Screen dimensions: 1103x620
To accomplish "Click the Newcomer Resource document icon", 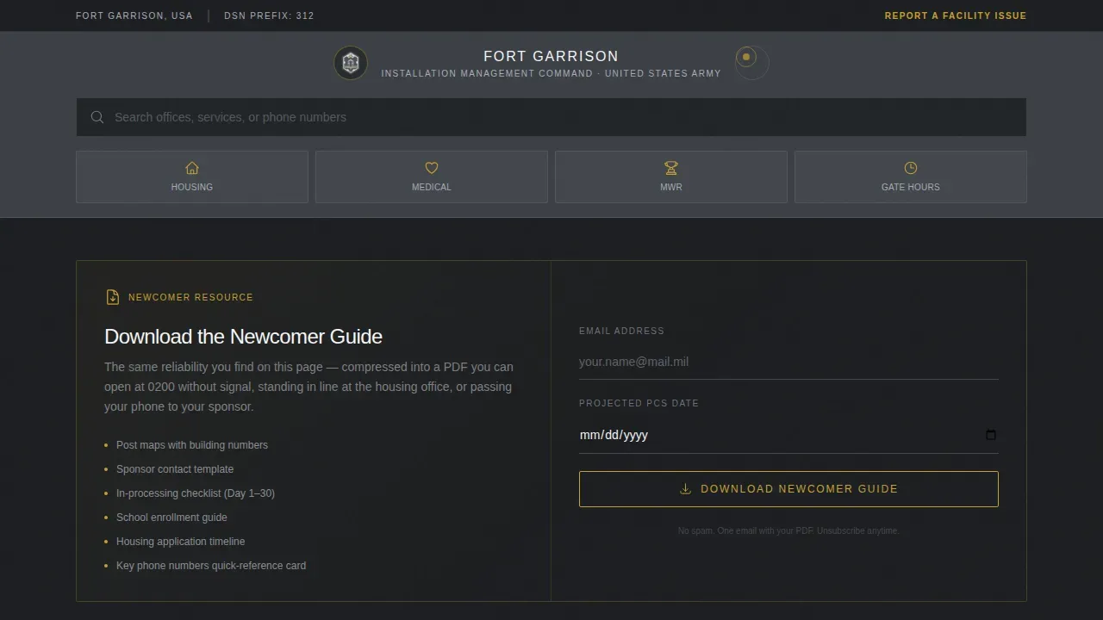I will coord(113,297).
